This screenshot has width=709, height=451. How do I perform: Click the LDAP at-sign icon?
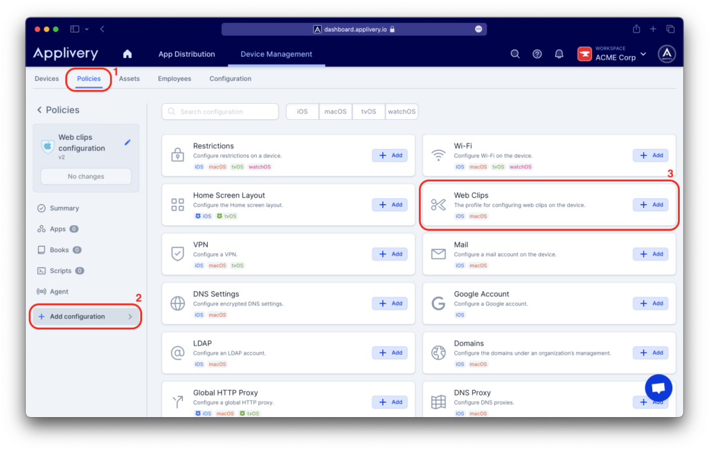[178, 353]
